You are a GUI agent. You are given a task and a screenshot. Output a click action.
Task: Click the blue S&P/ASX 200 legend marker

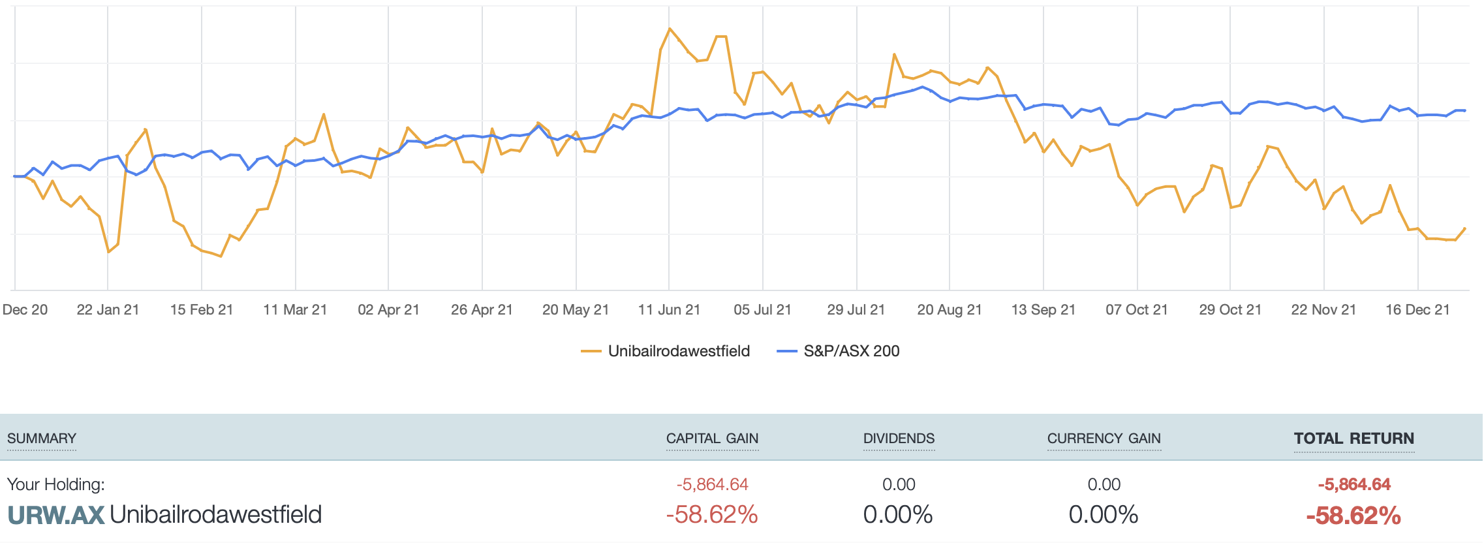click(x=787, y=351)
